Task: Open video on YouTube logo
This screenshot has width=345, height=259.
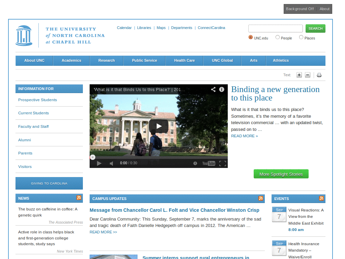Action: 209,163
